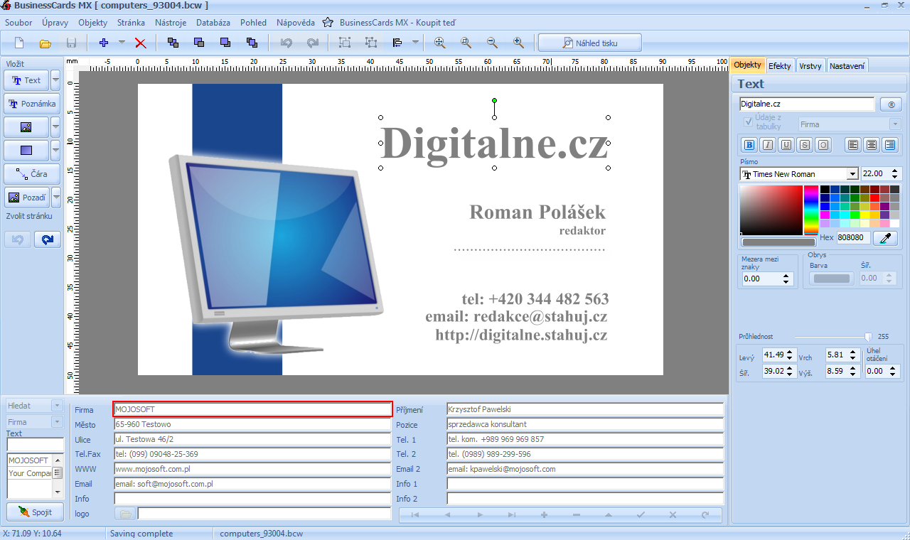Click the Pozadí background button
910x540 pixels.
[26, 198]
